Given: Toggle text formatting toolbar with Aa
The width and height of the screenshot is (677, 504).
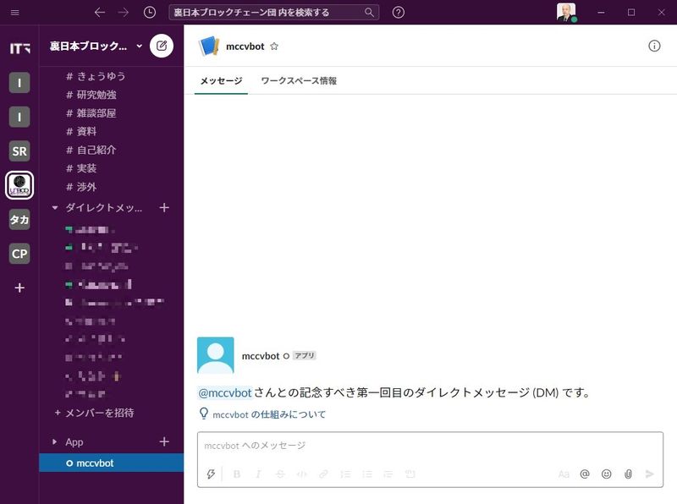Looking at the screenshot, I should (x=564, y=474).
